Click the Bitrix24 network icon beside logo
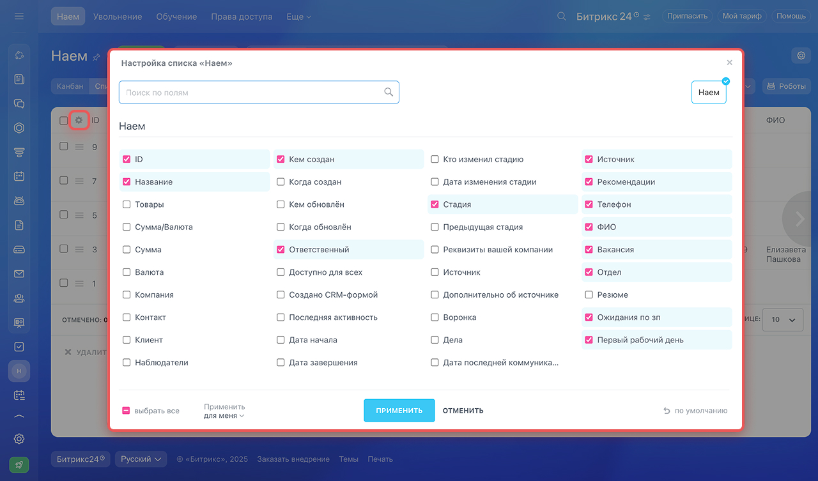The image size is (818, 481). point(647,17)
